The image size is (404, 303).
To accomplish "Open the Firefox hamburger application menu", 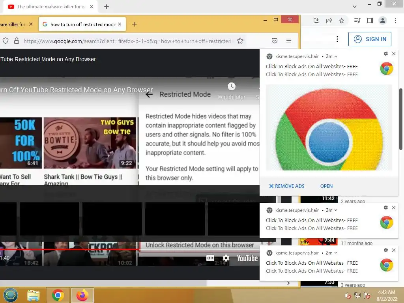I will tap(289, 41).
